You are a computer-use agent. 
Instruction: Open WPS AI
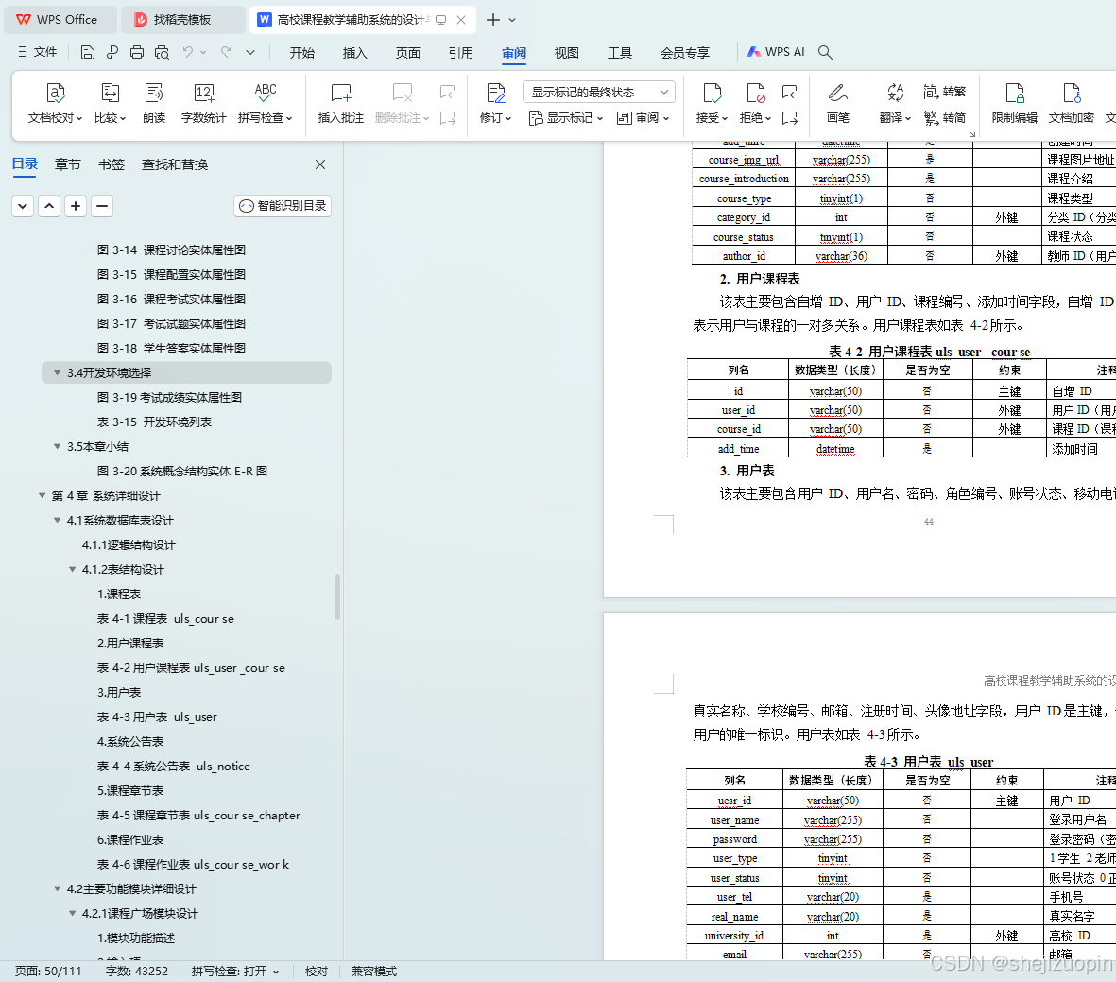[776, 52]
